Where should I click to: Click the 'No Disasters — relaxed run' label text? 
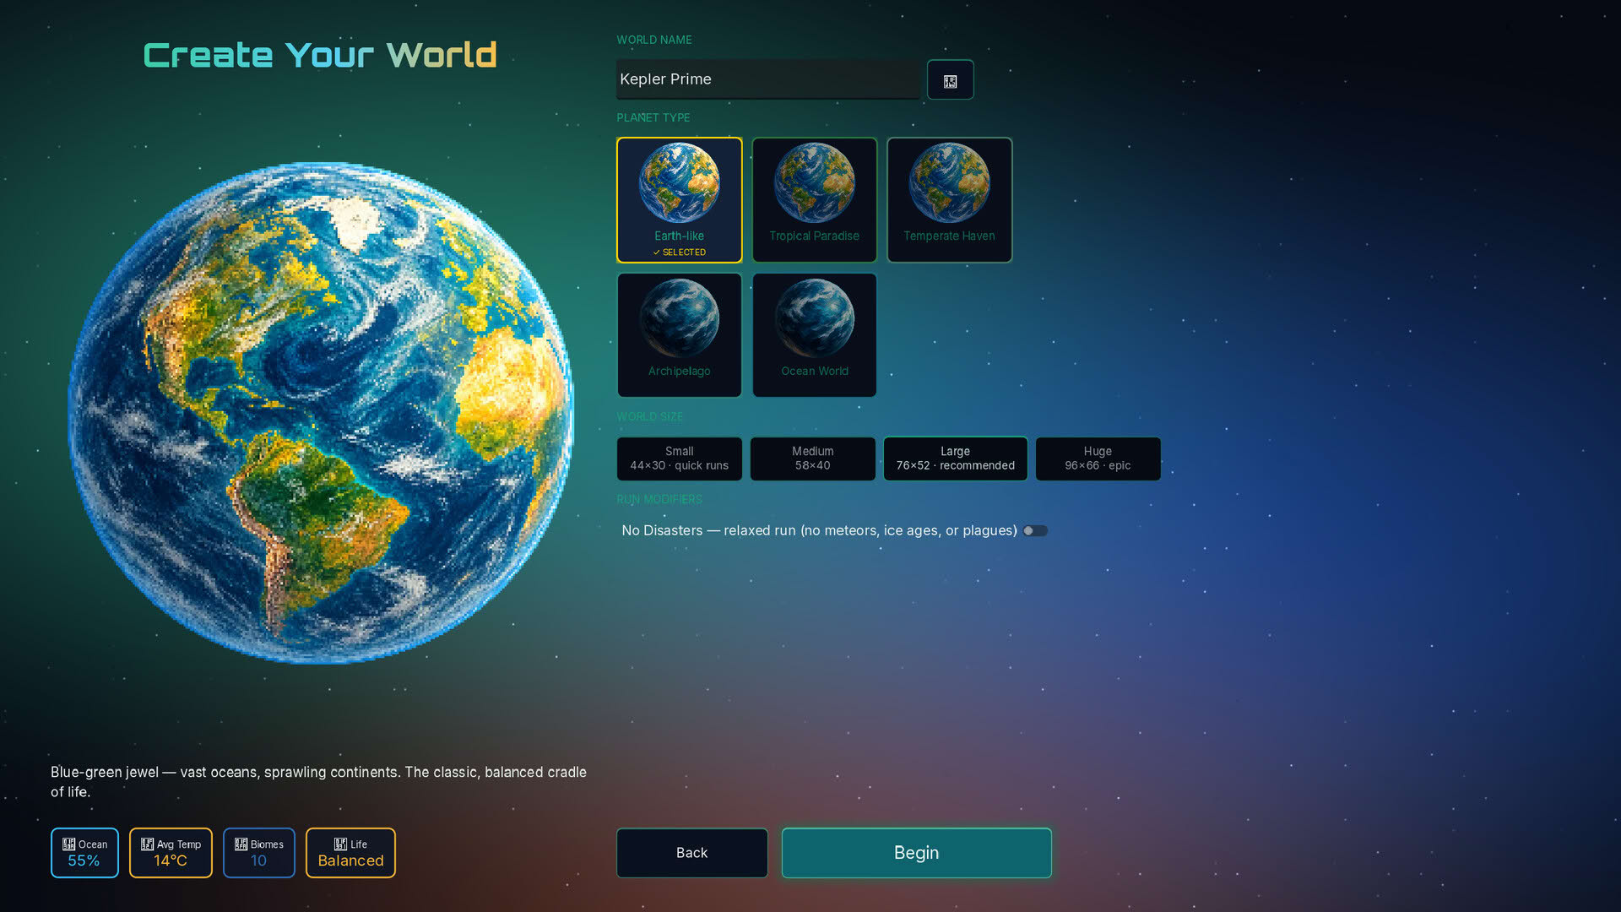[x=819, y=530]
